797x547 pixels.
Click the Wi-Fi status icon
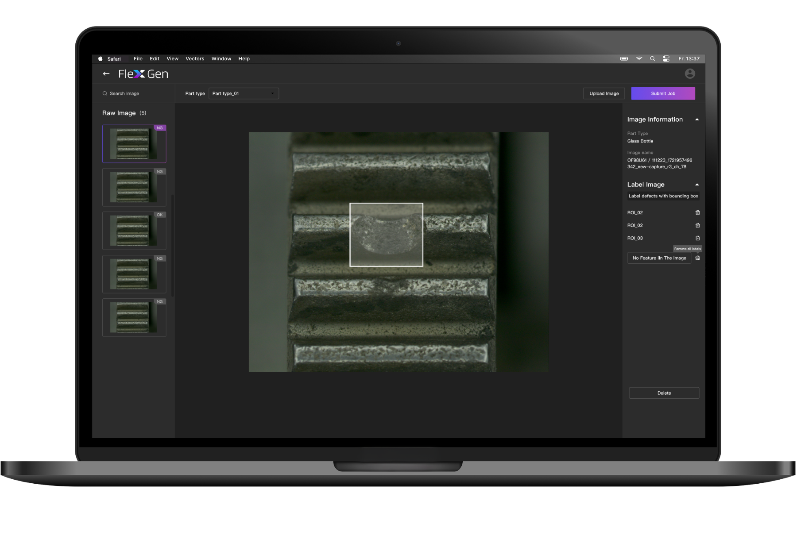click(639, 59)
